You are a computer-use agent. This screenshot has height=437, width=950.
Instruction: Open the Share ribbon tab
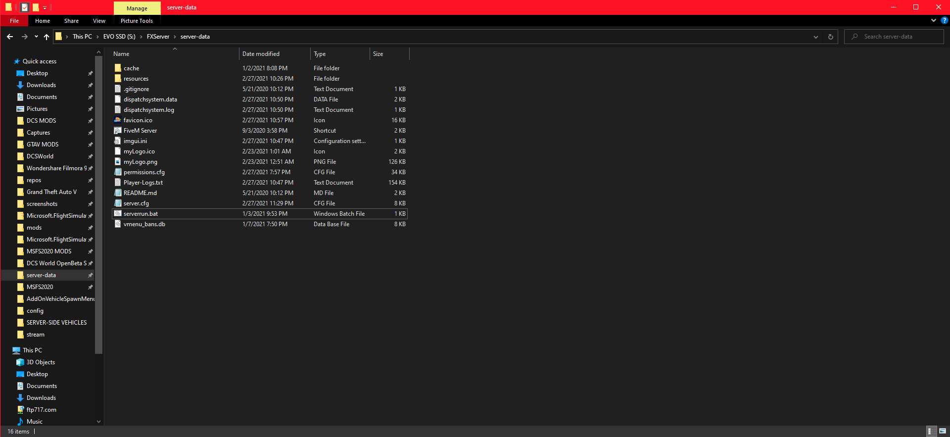click(71, 21)
